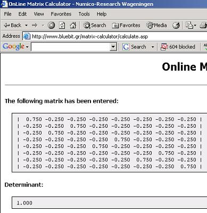
Task: Open the Favorites menu
Action: click(61, 14)
